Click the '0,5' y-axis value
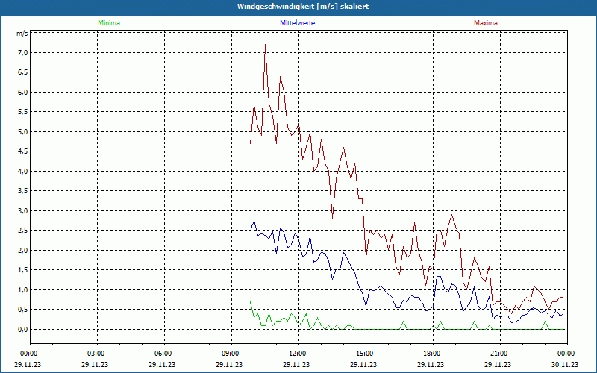The image size is (597, 373). coord(23,310)
